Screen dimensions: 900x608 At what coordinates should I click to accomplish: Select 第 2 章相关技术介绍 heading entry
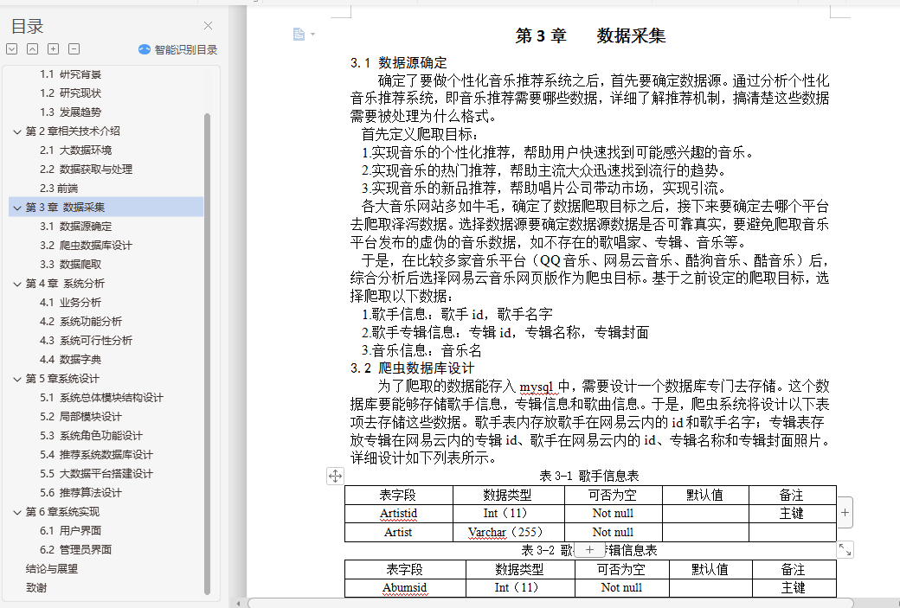[x=73, y=131]
